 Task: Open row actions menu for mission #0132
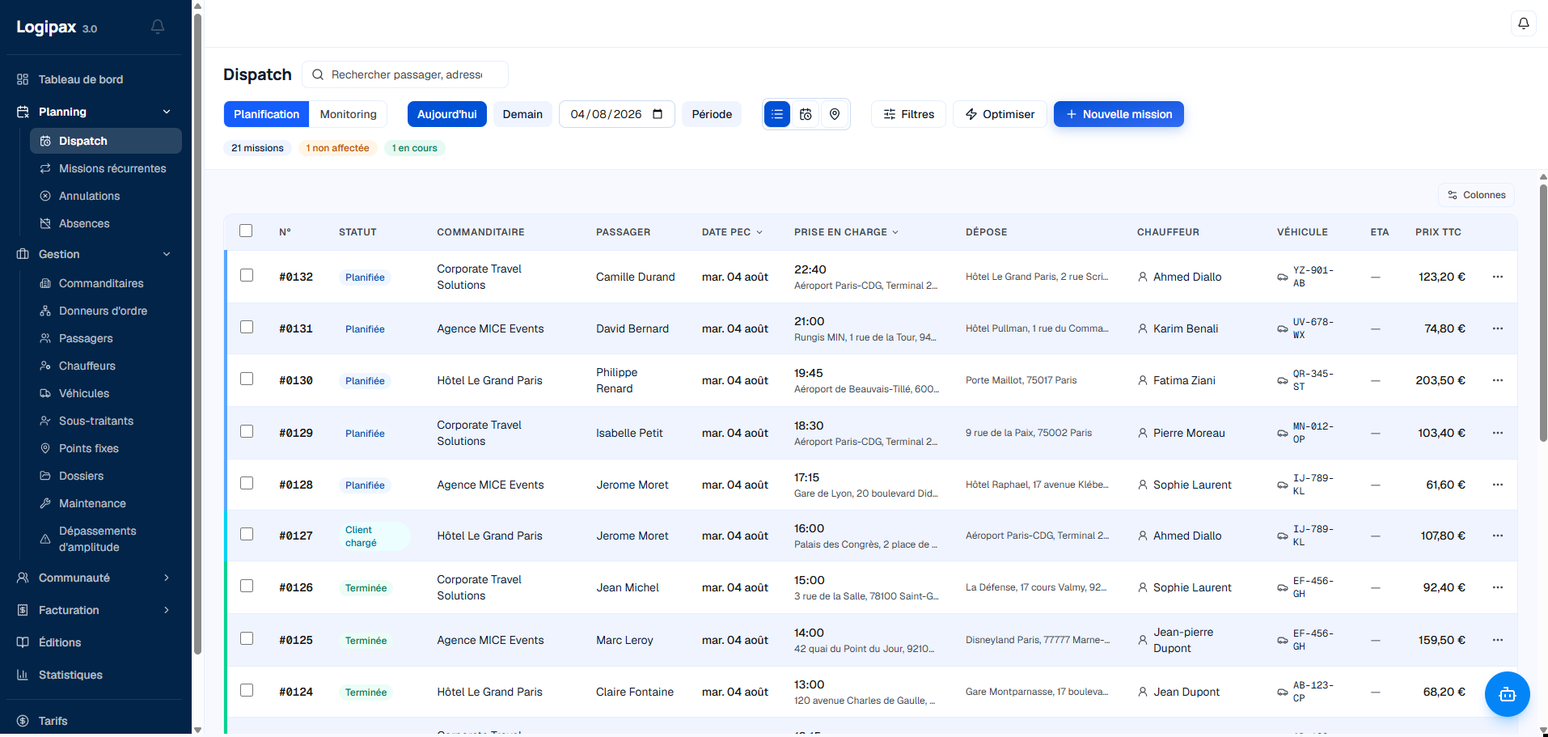tap(1497, 277)
